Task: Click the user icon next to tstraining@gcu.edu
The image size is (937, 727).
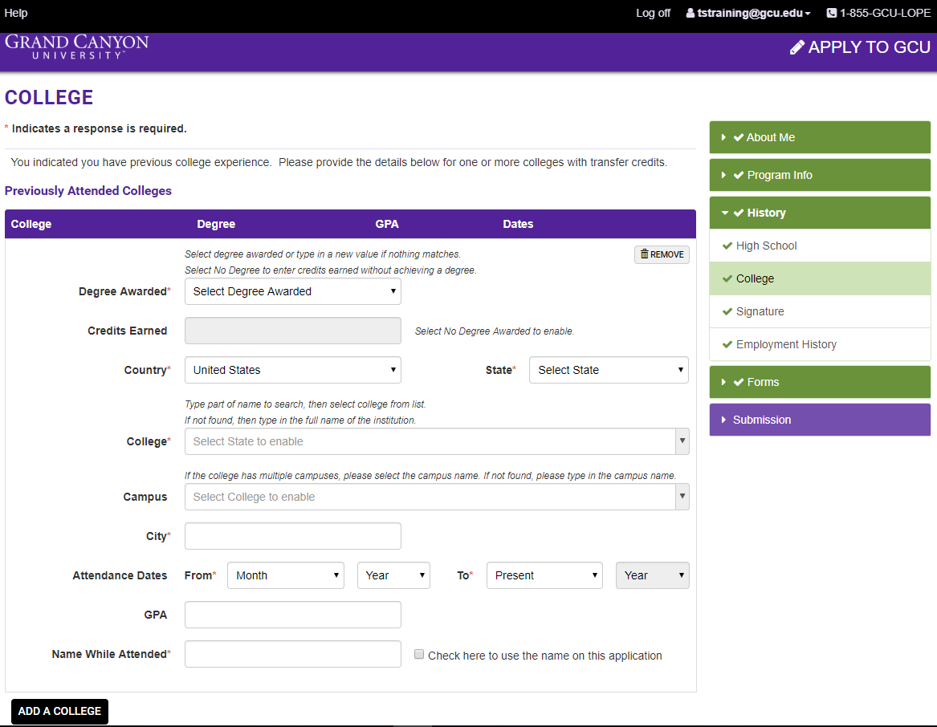Action: 691,13
